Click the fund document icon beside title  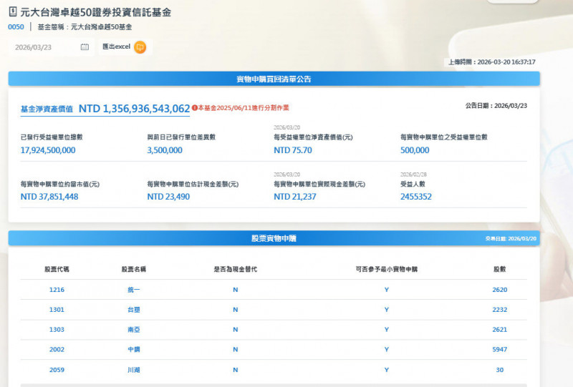[13, 11]
